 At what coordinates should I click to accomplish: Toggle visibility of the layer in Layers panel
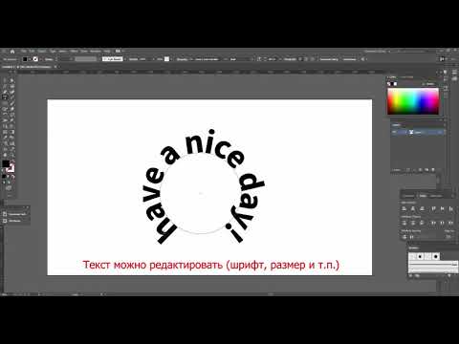tap(395, 132)
